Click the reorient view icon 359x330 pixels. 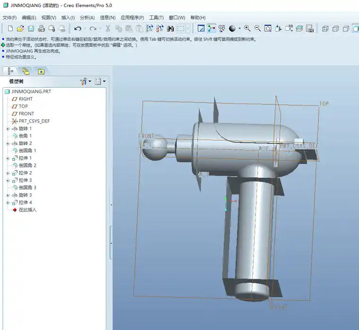coord(278,29)
